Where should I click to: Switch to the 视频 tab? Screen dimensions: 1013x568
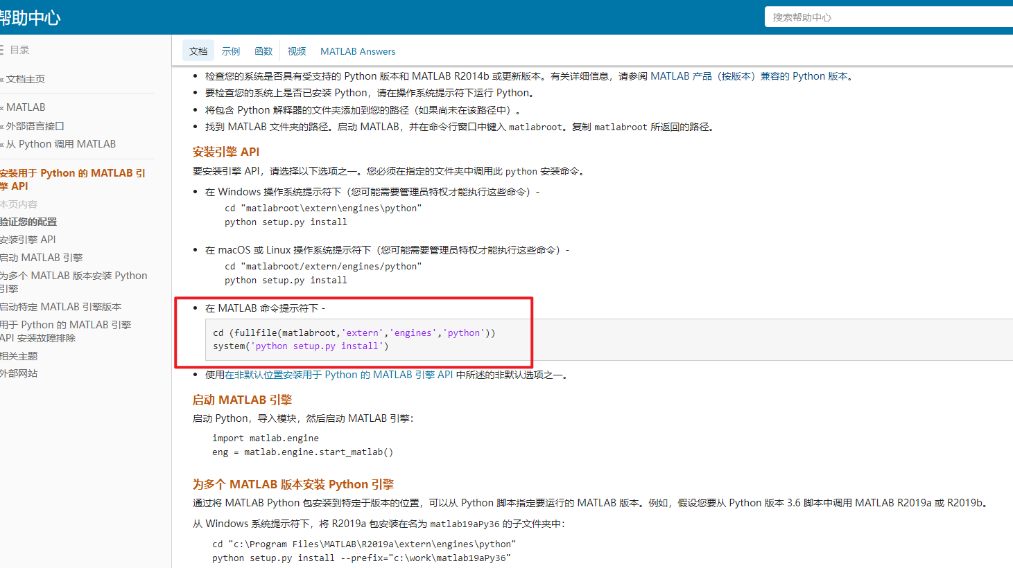(x=297, y=51)
